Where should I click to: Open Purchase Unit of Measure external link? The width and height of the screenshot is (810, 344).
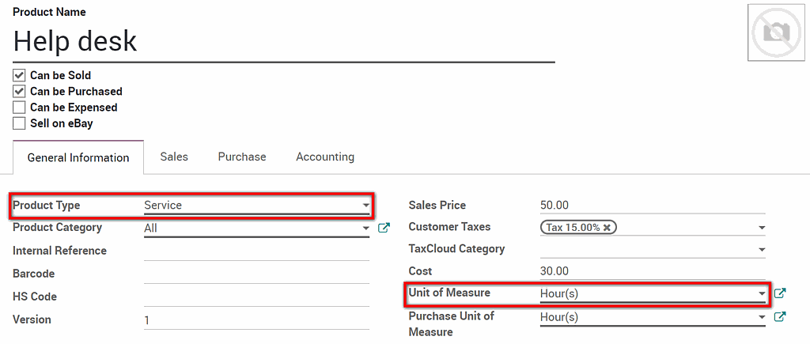coord(780,317)
